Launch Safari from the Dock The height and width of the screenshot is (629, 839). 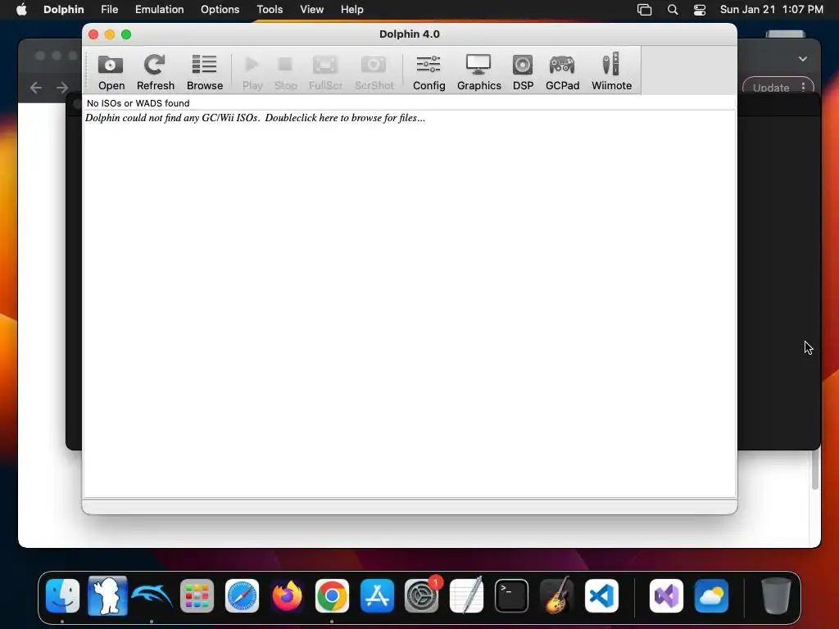tap(242, 596)
